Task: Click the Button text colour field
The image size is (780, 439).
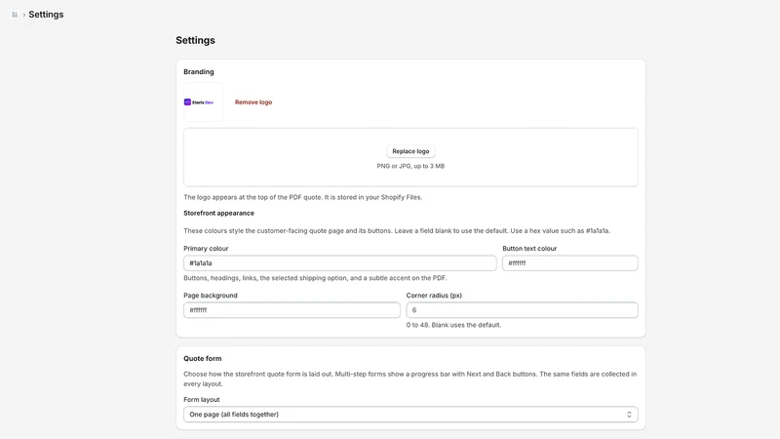Action: pyautogui.click(x=570, y=262)
